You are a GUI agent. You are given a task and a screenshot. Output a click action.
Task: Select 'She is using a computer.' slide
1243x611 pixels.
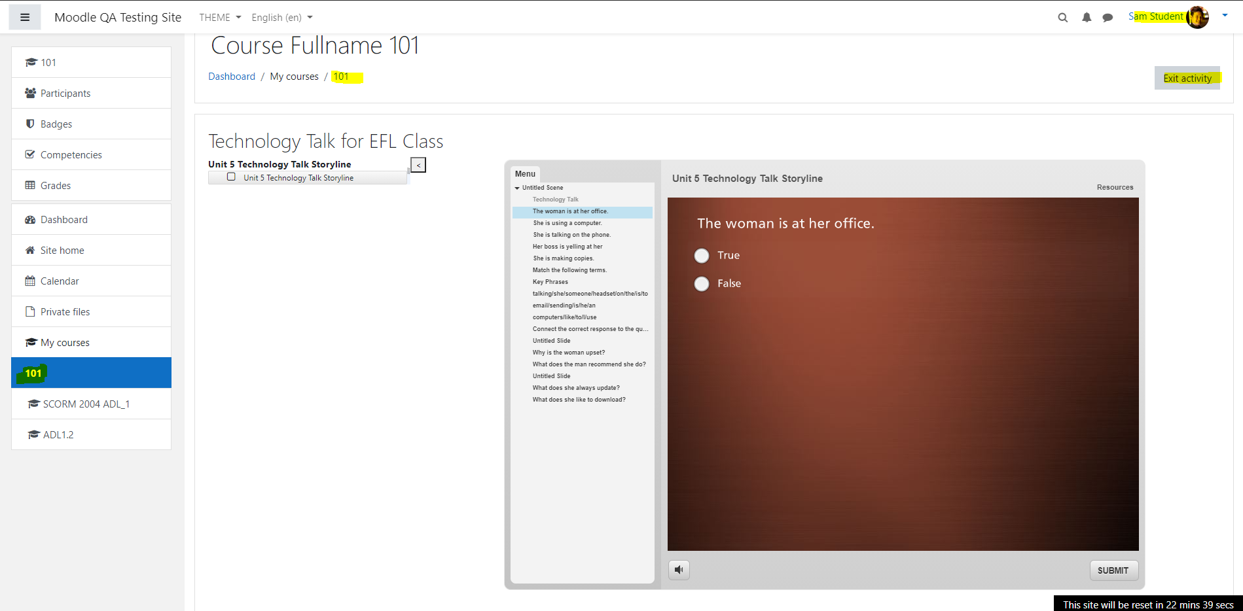567,223
